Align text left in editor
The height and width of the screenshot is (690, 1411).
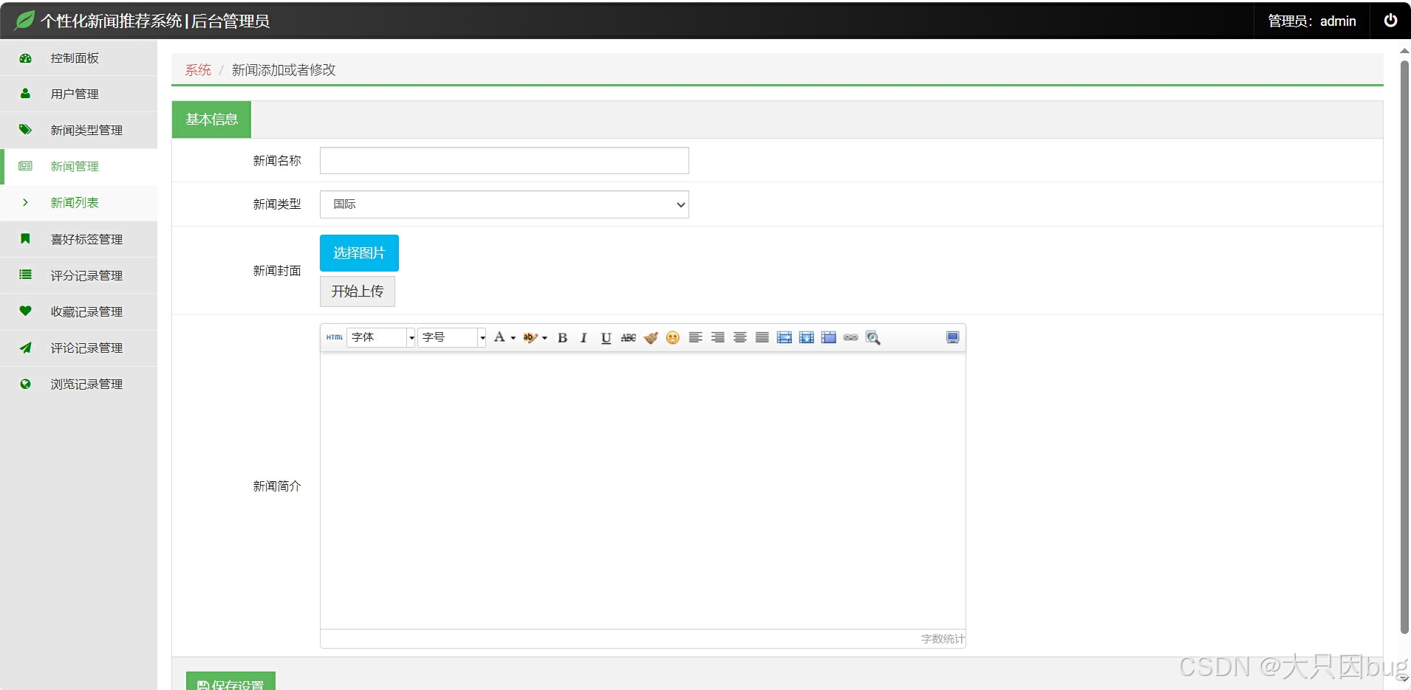point(695,337)
